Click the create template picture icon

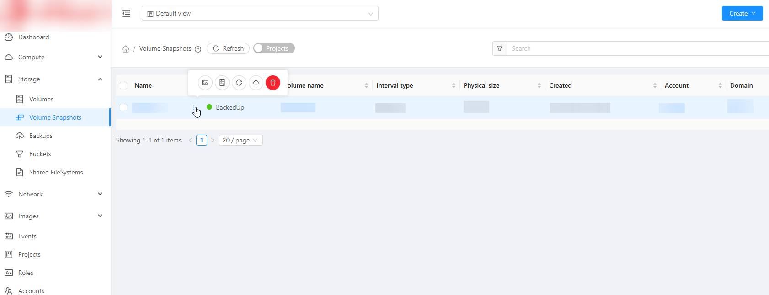(x=205, y=83)
